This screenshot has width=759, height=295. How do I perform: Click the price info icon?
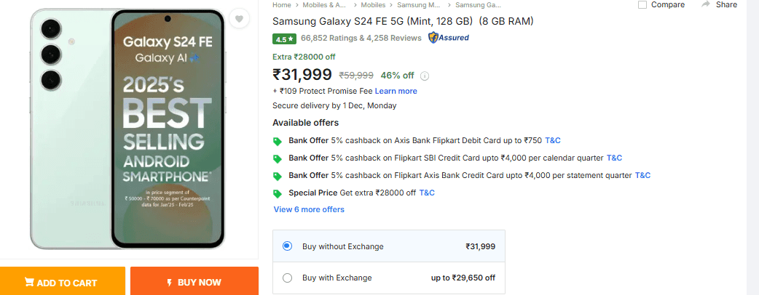click(x=425, y=76)
